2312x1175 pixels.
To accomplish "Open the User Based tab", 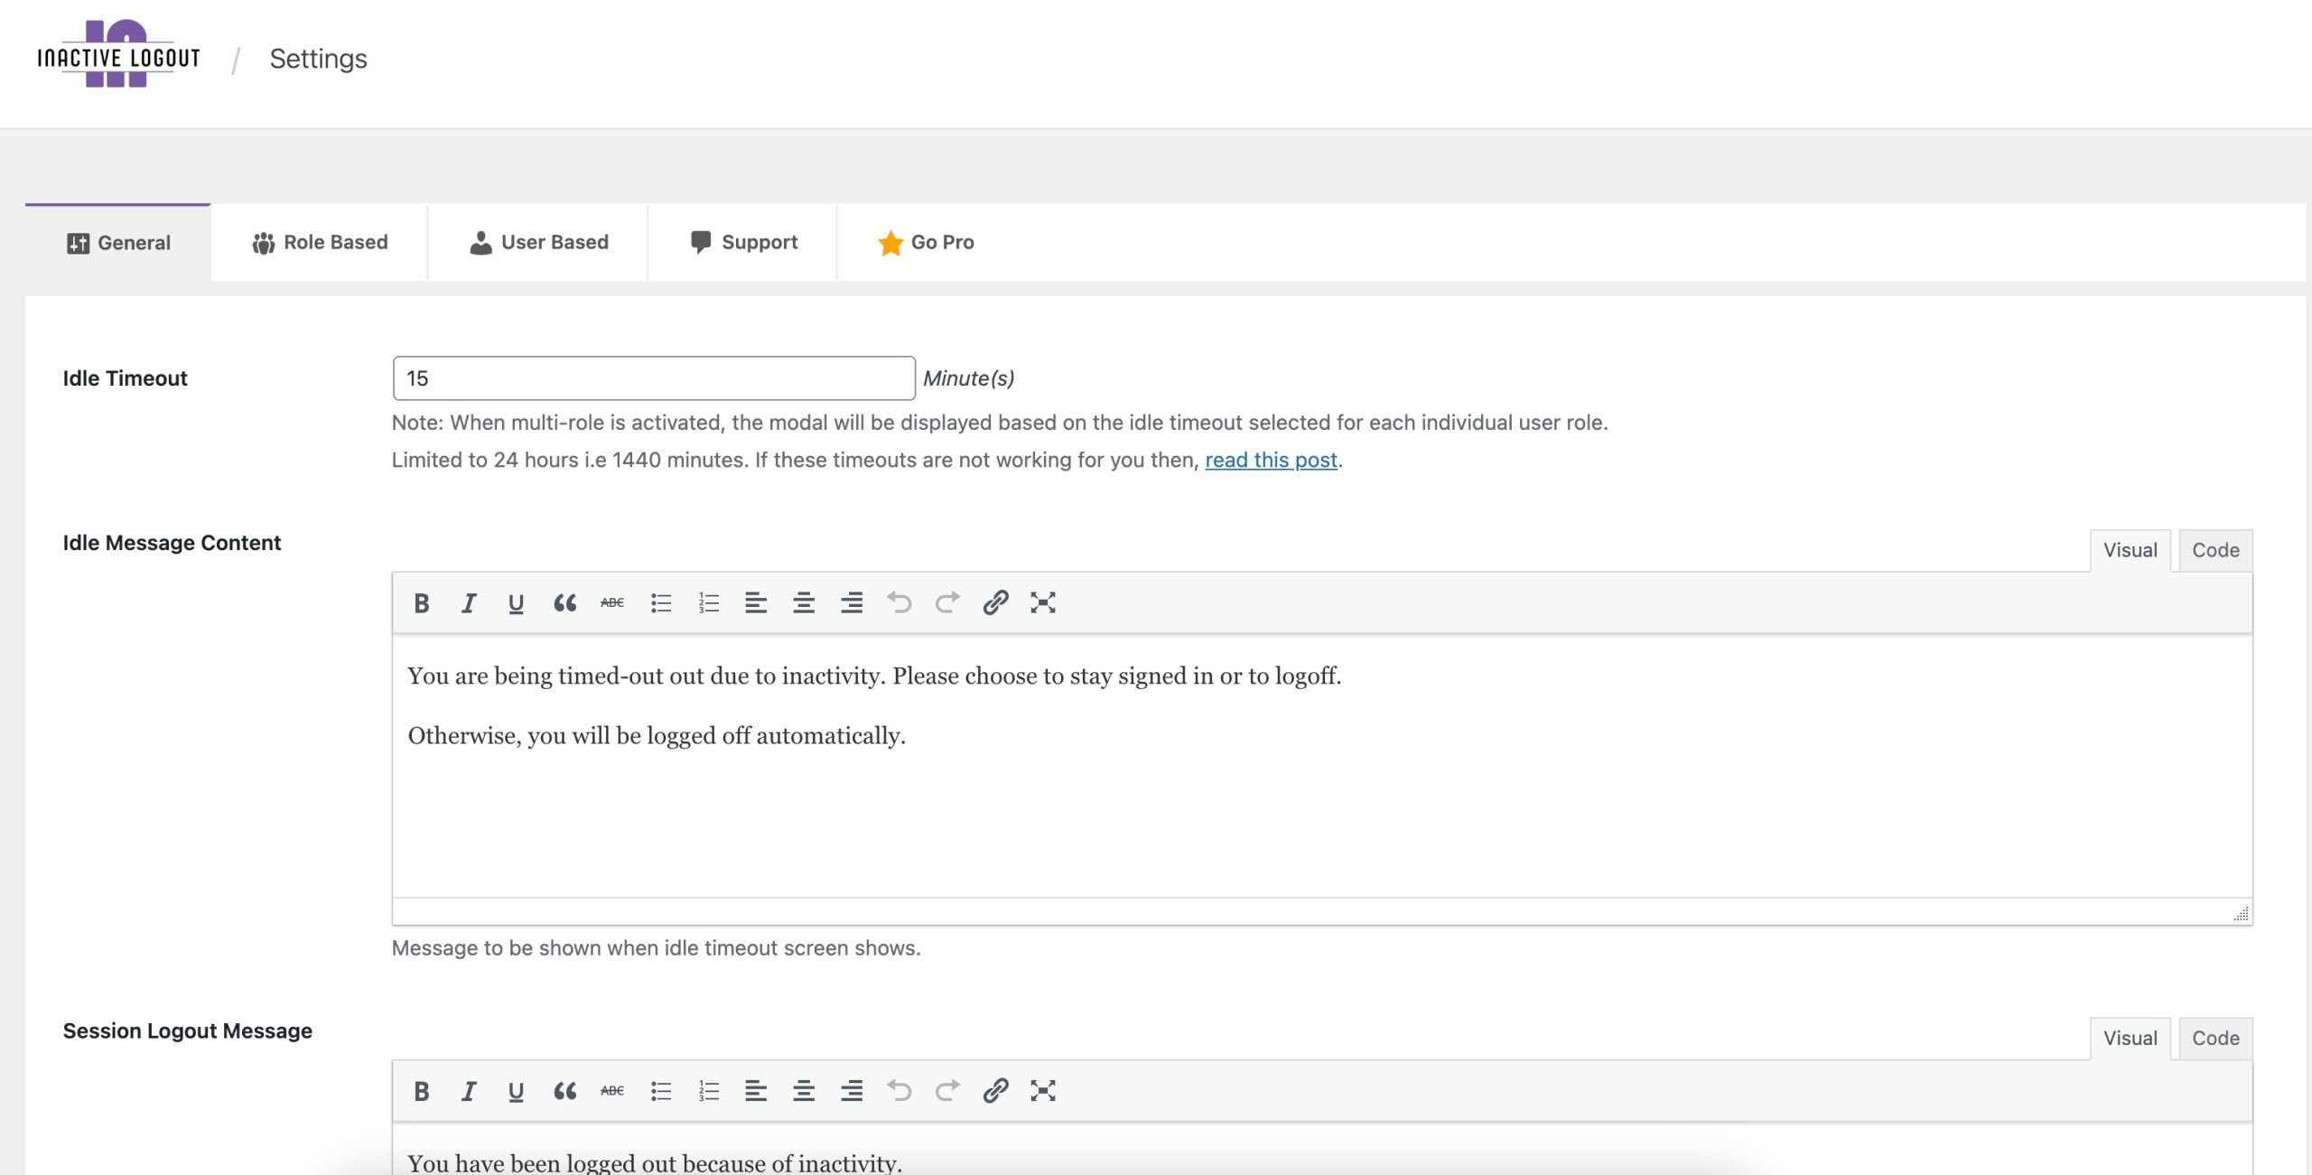I will click(x=539, y=242).
